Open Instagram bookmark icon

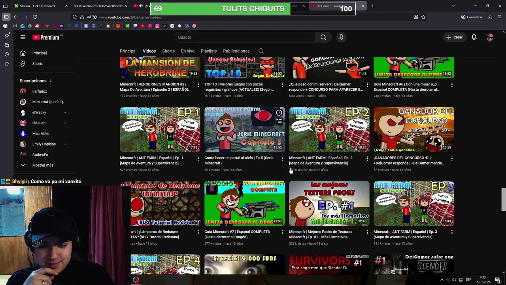click(157, 26)
